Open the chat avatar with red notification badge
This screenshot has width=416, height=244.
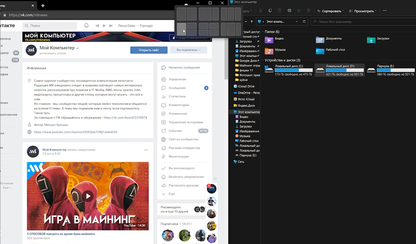(212, 188)
